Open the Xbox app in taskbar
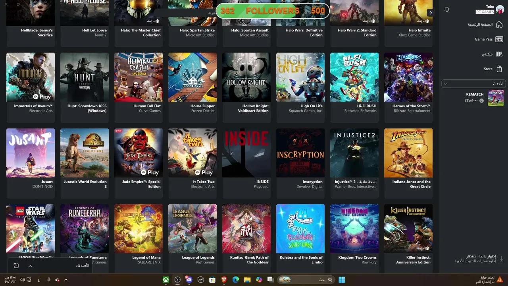Screen dimensions: 508x286 coord(166,280)
